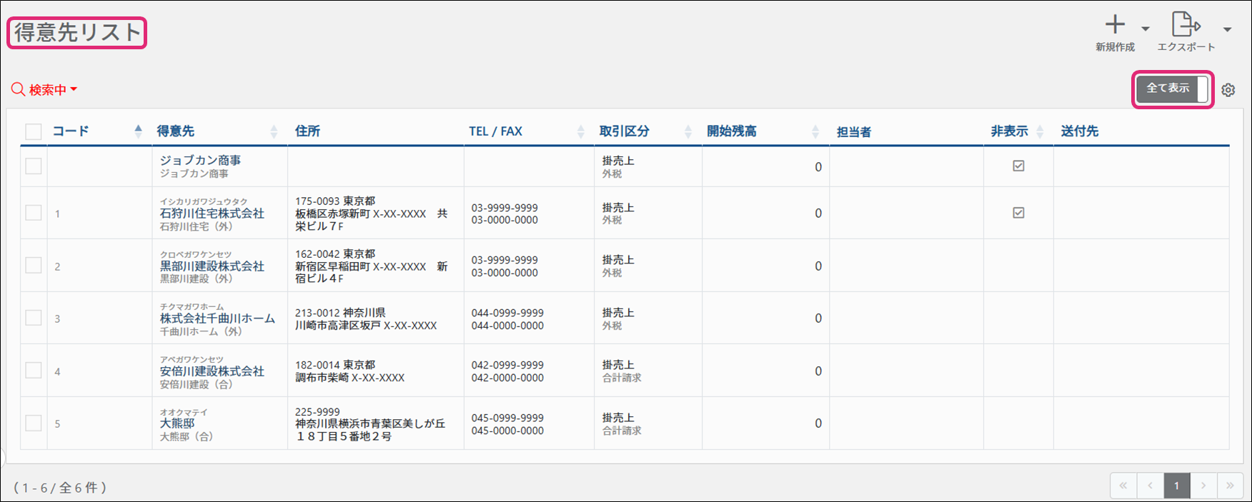This screenshot has width=1252, height=502.
Task: Click the エクスポート export icon
Action: click(x=1186, y=25)
